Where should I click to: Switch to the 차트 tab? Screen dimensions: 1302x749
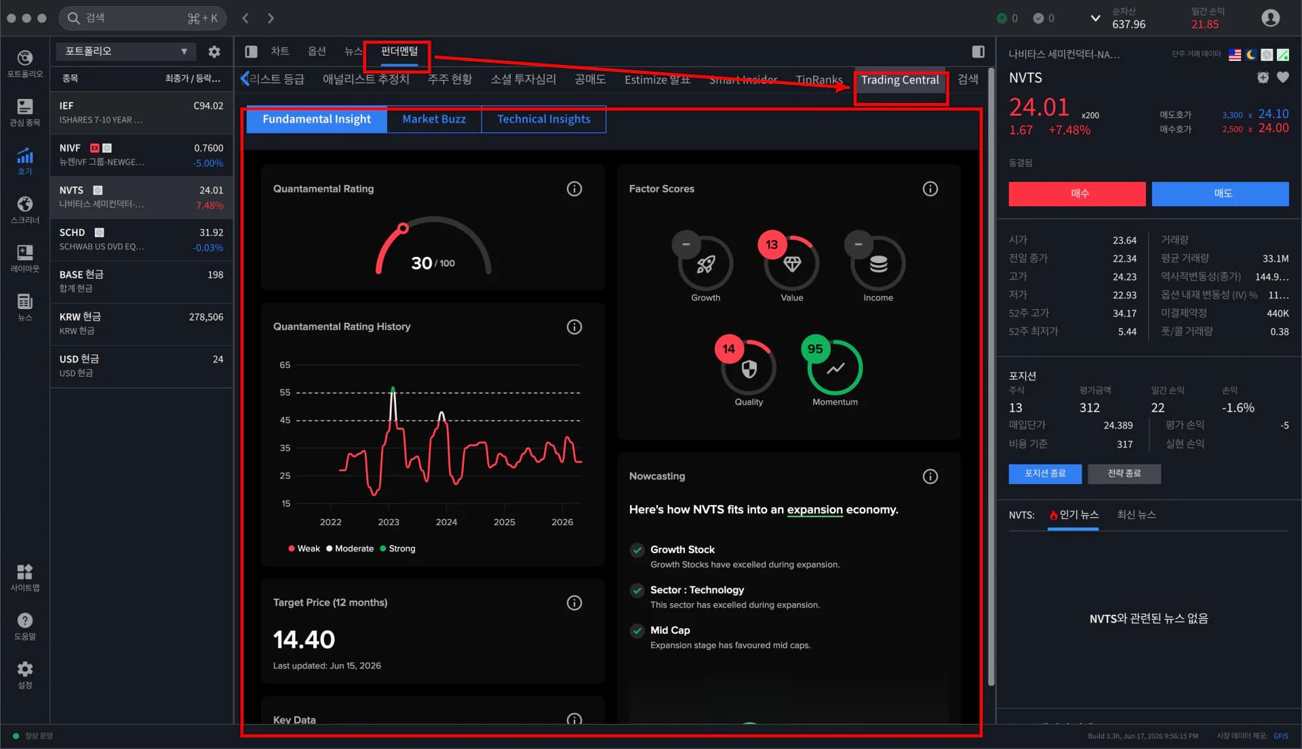click(279, 52)
